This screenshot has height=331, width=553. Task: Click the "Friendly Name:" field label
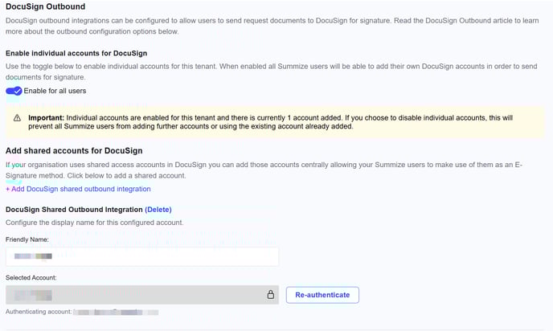27,239
